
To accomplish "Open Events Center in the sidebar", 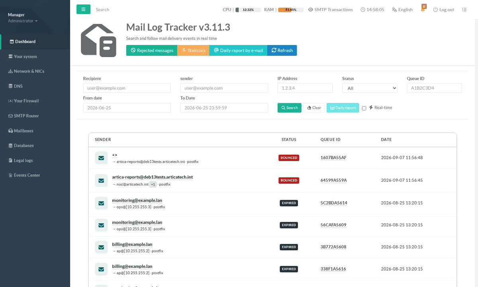I will (35, 175).
